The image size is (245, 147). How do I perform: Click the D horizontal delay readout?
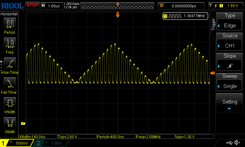tap(181, 6)
